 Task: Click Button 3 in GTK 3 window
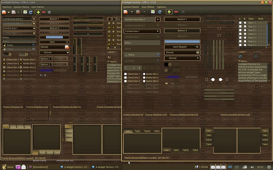pos(182,30)
